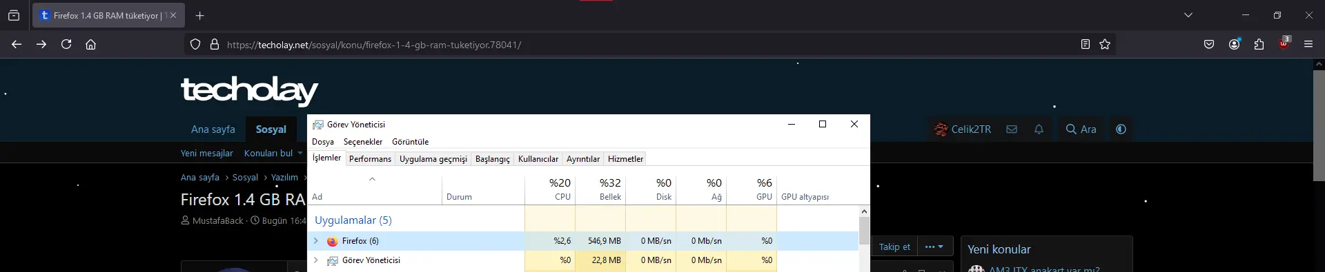Expand the Görev Yöneticisi process row
This screenshot has width=1325, height=272.
click(316, 260)
